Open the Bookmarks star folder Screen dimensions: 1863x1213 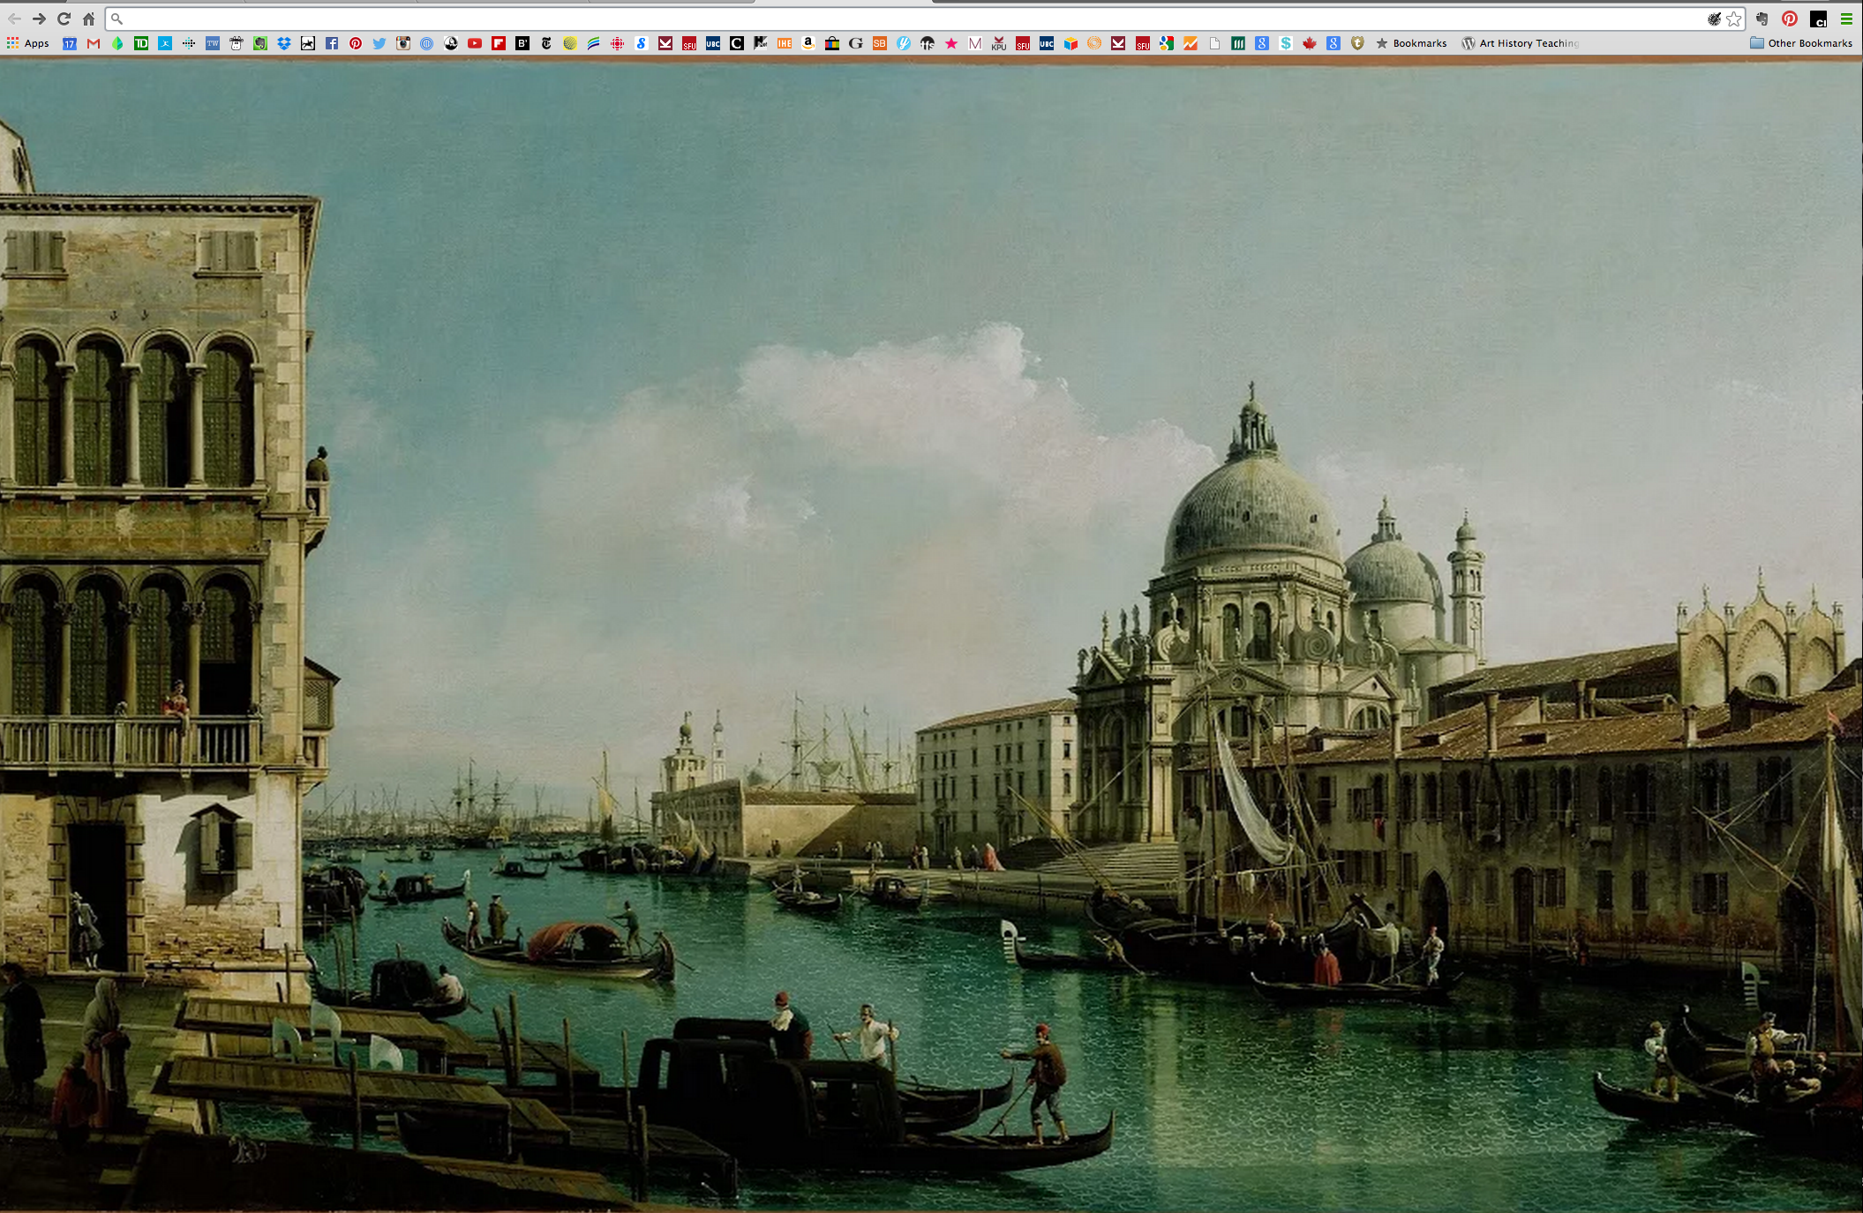click(1411, 43)
